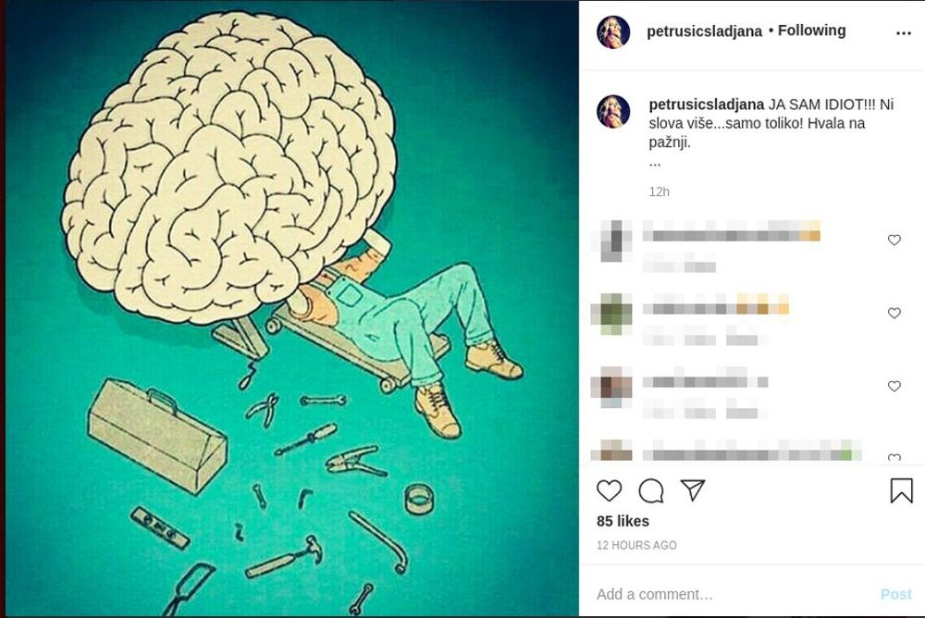This screenshot has height=618, width=925.
Task: View the 85 likes list
Action: point(623,521)
